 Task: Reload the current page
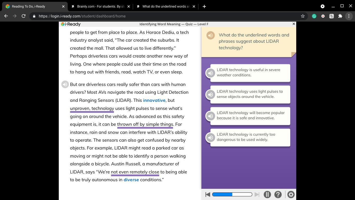(24, 16)
